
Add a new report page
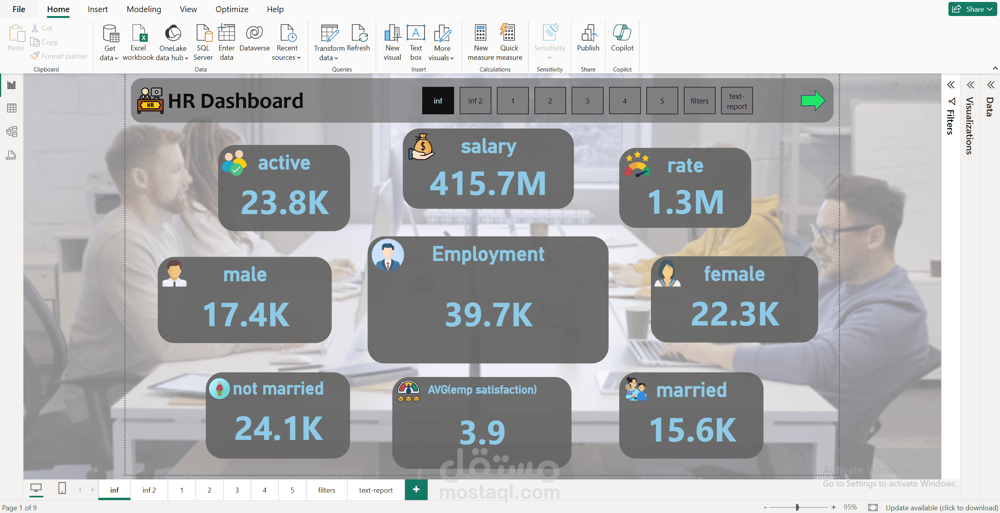(x=416, y=490)
